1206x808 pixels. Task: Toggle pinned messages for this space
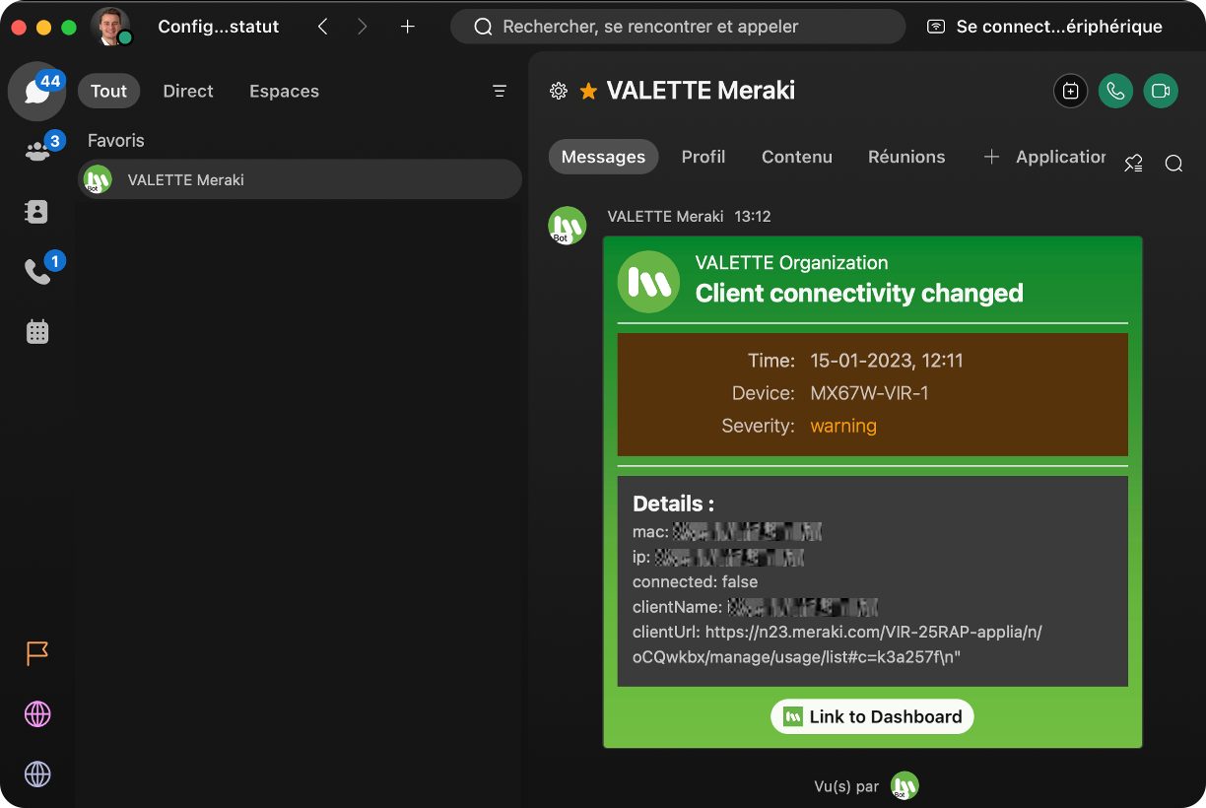point(1133,163)
